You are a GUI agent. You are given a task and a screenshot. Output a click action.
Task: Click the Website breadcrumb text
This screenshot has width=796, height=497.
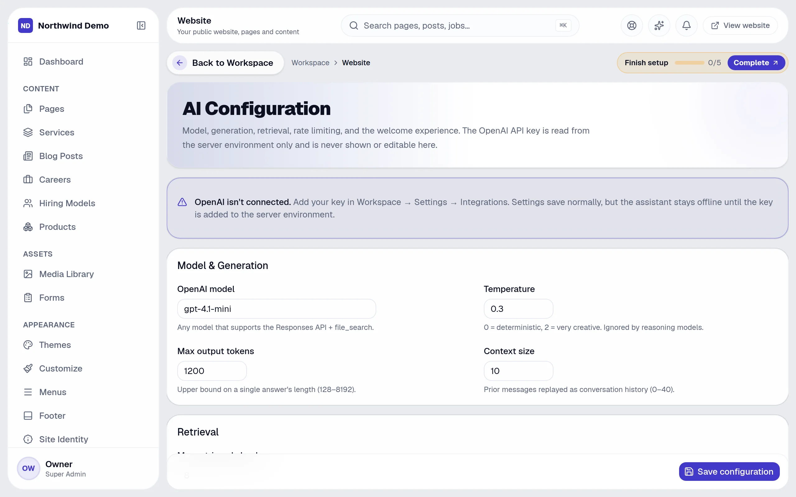pyautogui.click(x=356, y=63)
